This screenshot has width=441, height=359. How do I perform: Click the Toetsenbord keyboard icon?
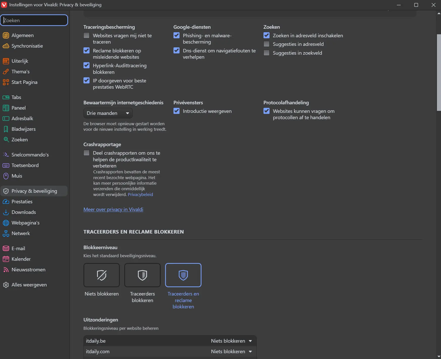click(x=6, y=166)
